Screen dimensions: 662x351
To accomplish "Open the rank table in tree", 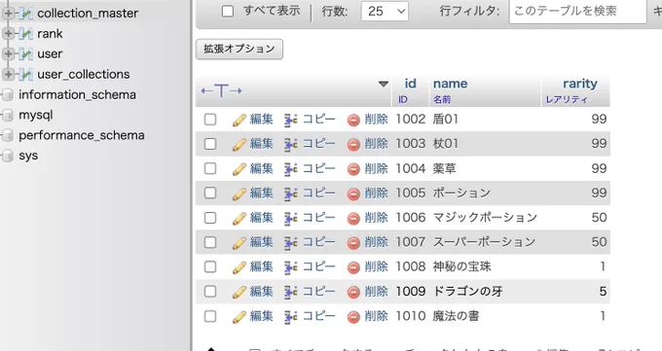I will click(50, 34).
